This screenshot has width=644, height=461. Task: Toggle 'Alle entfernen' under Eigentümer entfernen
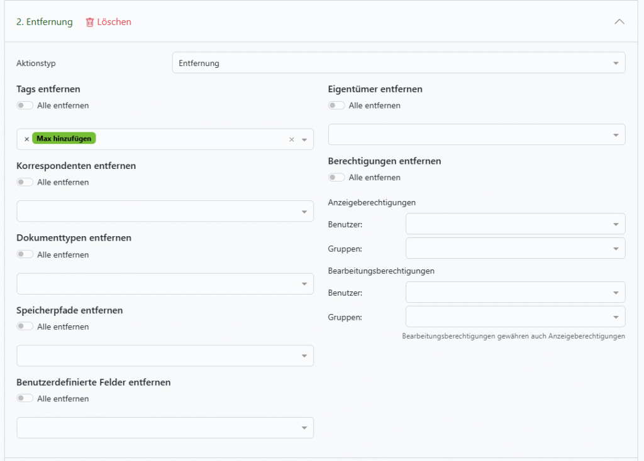[x=336, y=106]
